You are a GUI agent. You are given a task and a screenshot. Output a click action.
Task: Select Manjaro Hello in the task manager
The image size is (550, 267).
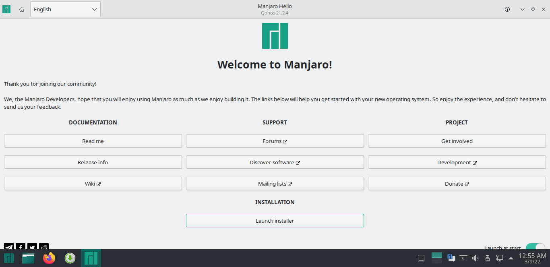91,258
